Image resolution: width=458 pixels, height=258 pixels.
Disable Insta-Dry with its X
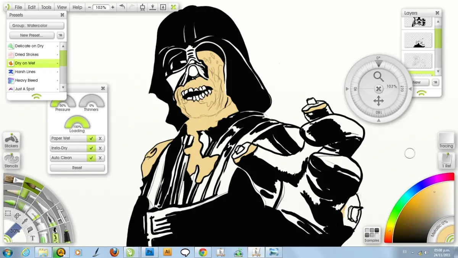[100, 148]
